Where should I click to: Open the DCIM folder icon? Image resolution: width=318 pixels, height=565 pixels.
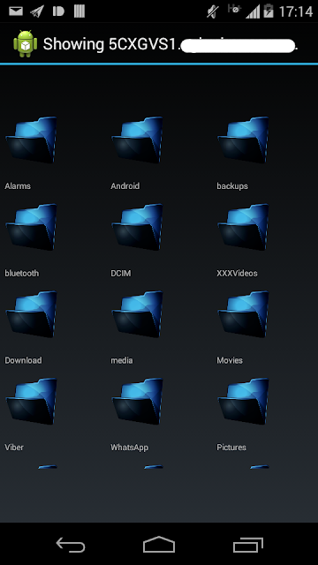[138, 228]
